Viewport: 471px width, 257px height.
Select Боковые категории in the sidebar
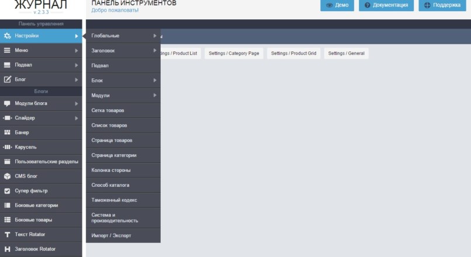tap(41, 206)
